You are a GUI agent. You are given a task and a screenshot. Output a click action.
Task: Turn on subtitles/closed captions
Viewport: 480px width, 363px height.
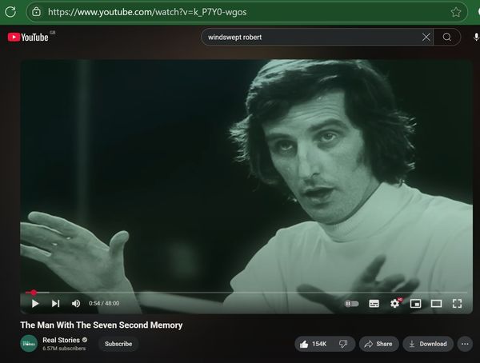click(374, 304)
